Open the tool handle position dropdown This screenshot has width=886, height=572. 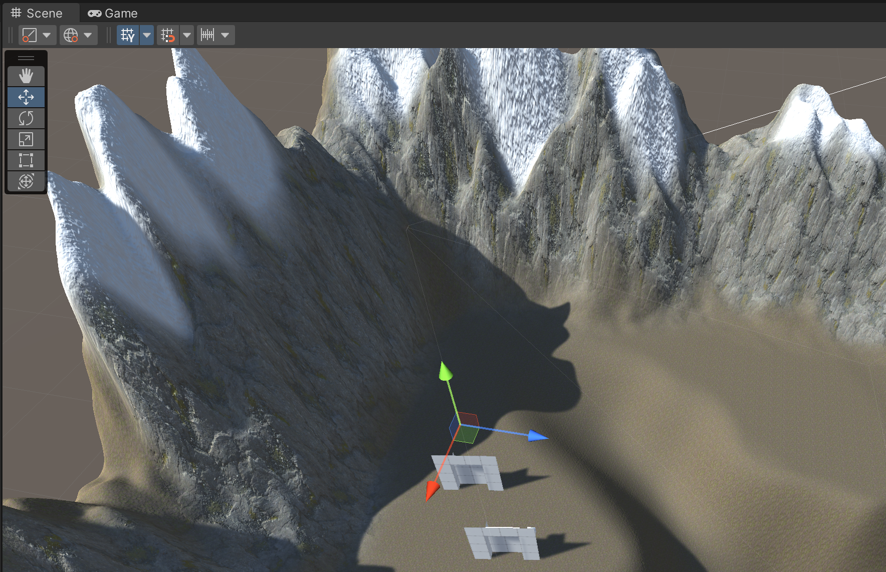point(37,35)
